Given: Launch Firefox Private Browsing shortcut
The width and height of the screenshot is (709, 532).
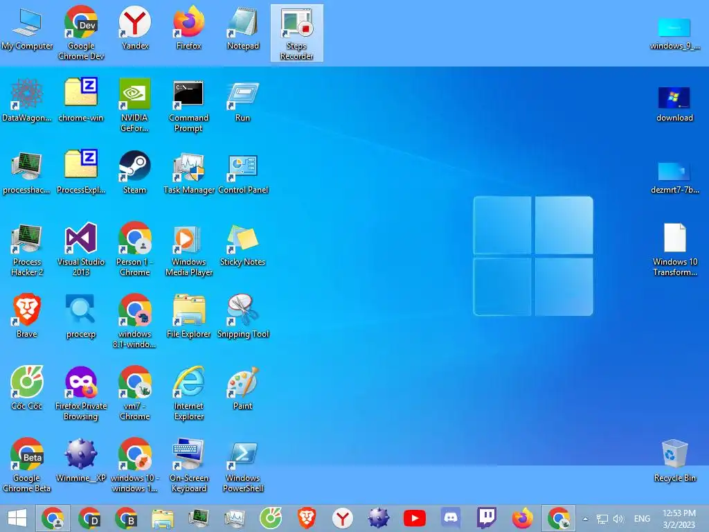Looking at the screenshot, I should click(x=81, y=393).
